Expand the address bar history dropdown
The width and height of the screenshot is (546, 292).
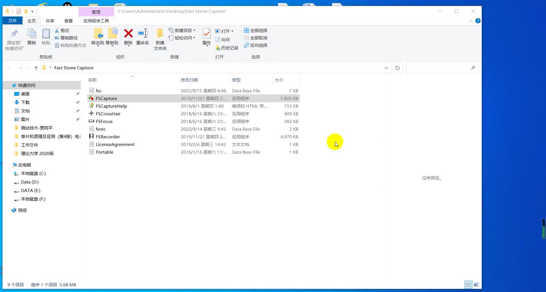pyautogui.click(x=386, y=68)
